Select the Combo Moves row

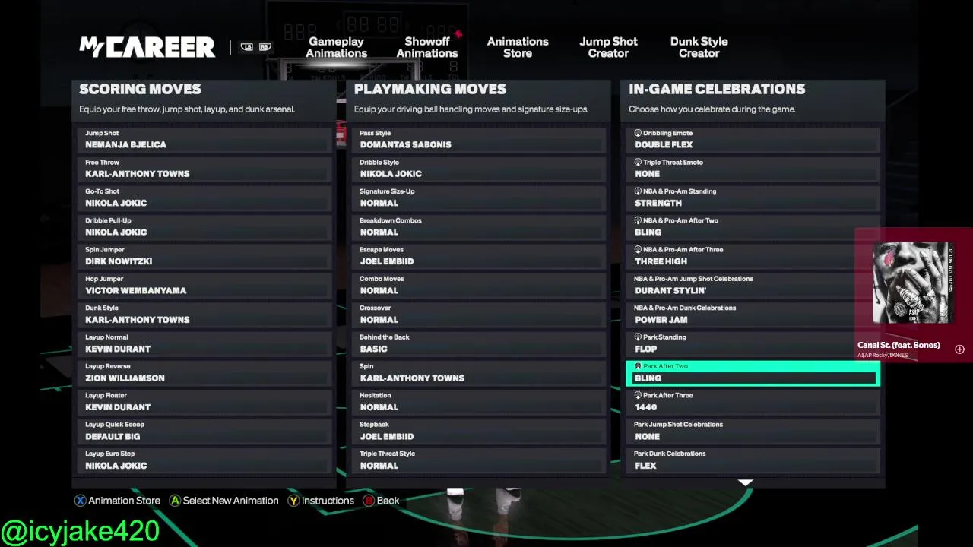pos(479,285)
